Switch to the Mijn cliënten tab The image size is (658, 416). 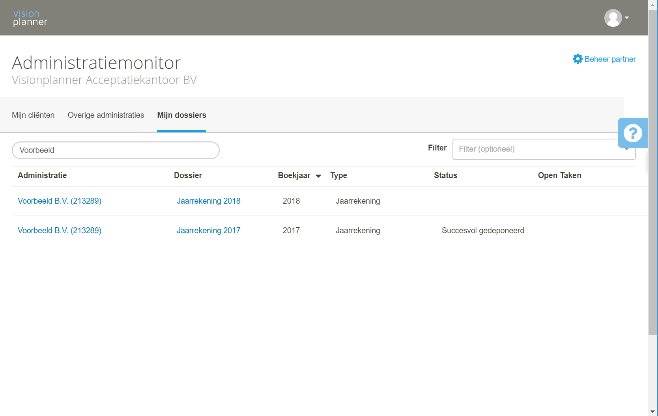click(33, 115)
